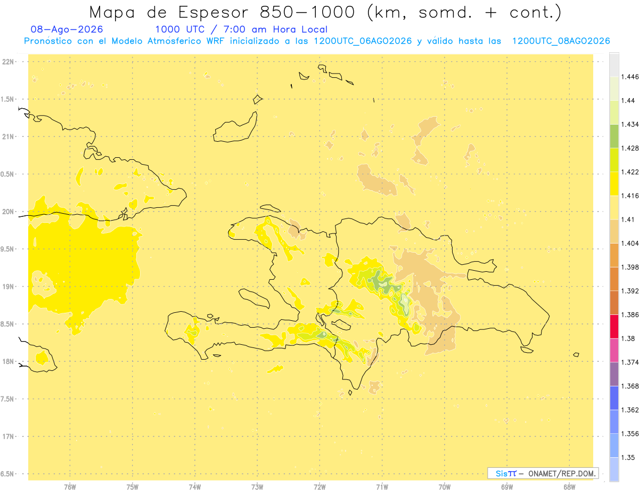Pick the red colorbar swatch between 1.38 and 1.386
This screenshot has height=494, width=639.
(x=614, y=327)
